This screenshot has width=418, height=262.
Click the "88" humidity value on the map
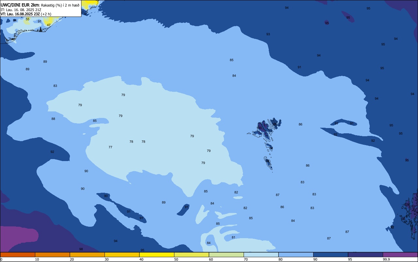(x=53, y=119)
